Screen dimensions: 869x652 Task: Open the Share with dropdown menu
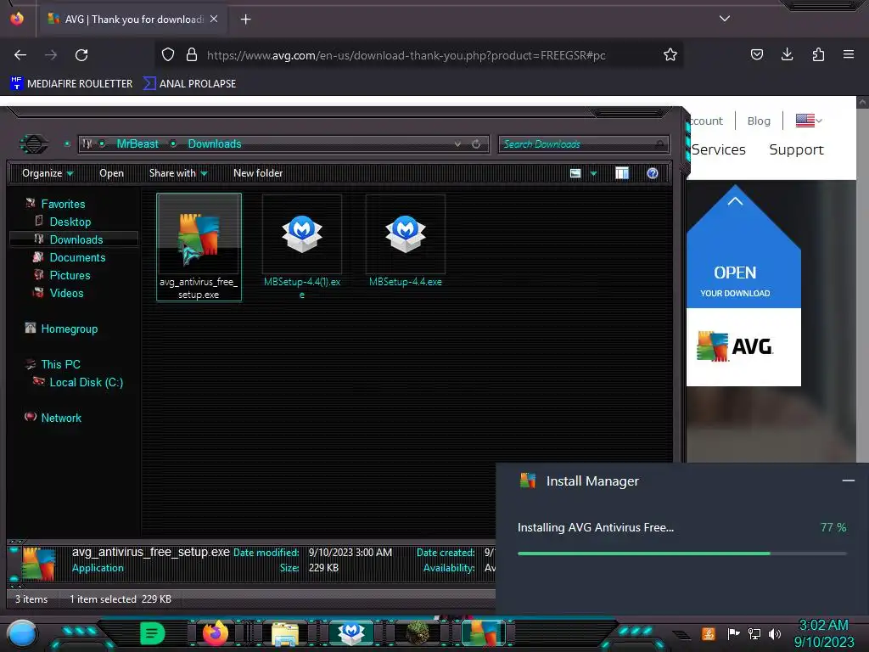(178, 173)
